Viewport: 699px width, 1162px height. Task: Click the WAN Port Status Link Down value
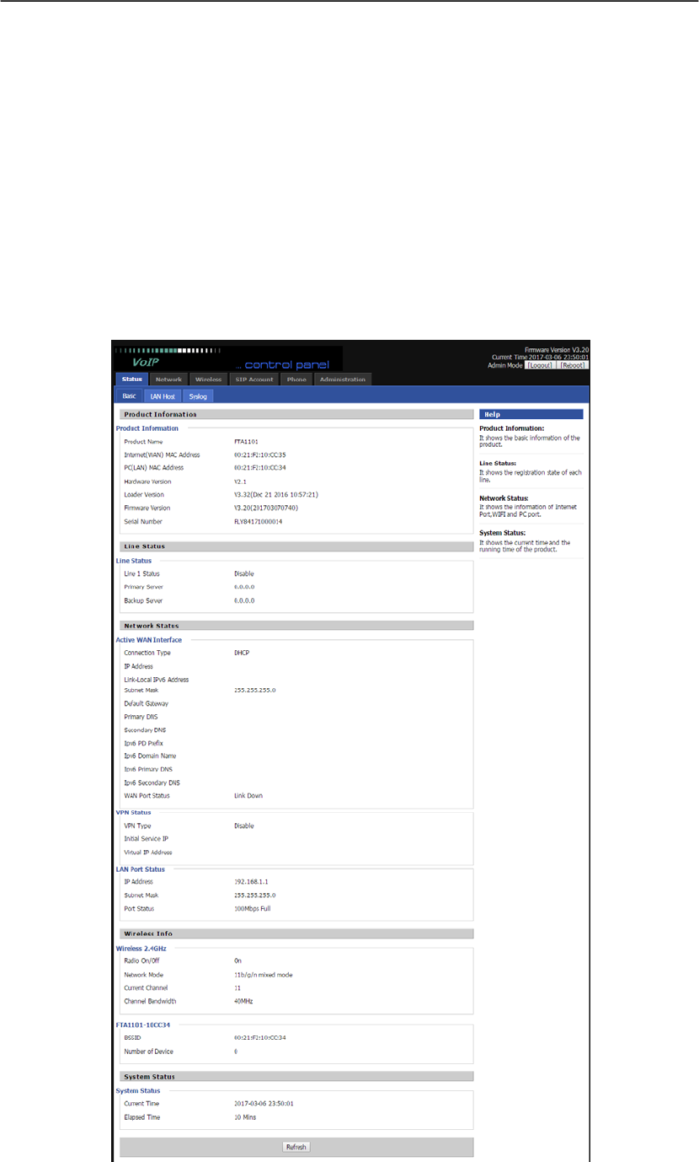click(x=248, y=795)
